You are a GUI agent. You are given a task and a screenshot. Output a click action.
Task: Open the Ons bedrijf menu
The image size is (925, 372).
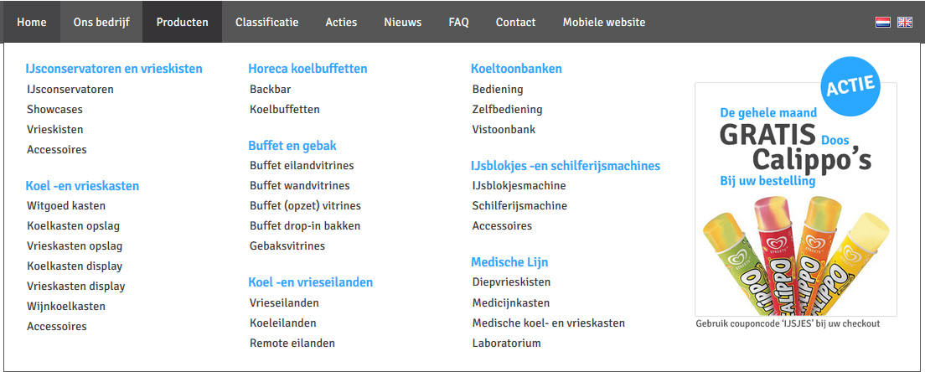pos(101,22)
